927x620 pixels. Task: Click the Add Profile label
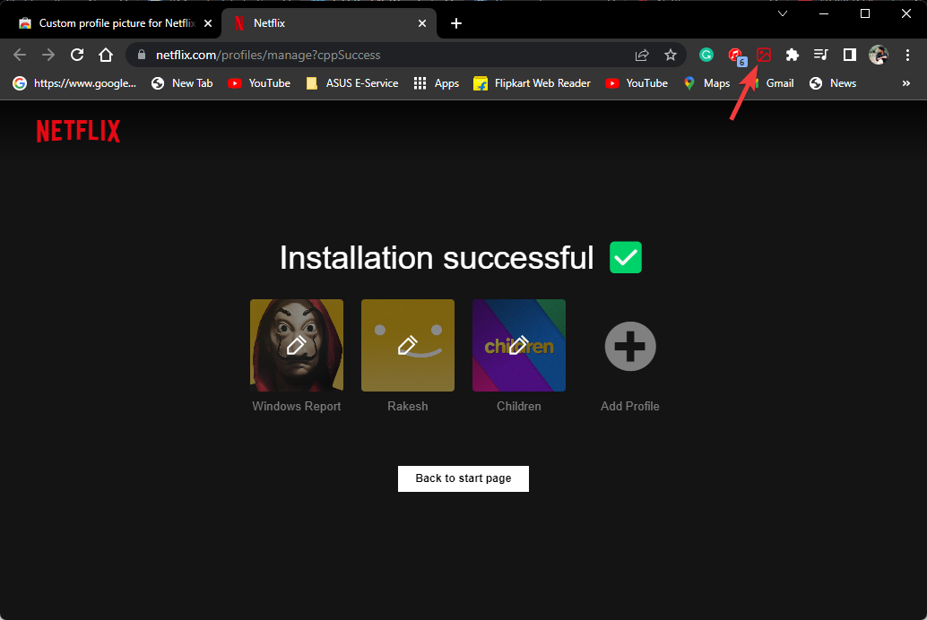pos(629,406)
